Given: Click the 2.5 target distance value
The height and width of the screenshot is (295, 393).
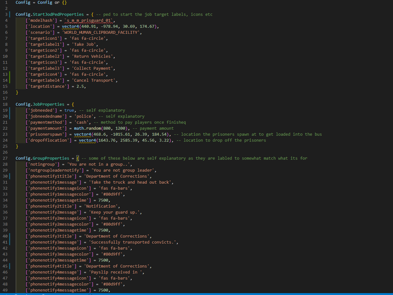Looking at the screenshot, I should [x=80, y=86].
